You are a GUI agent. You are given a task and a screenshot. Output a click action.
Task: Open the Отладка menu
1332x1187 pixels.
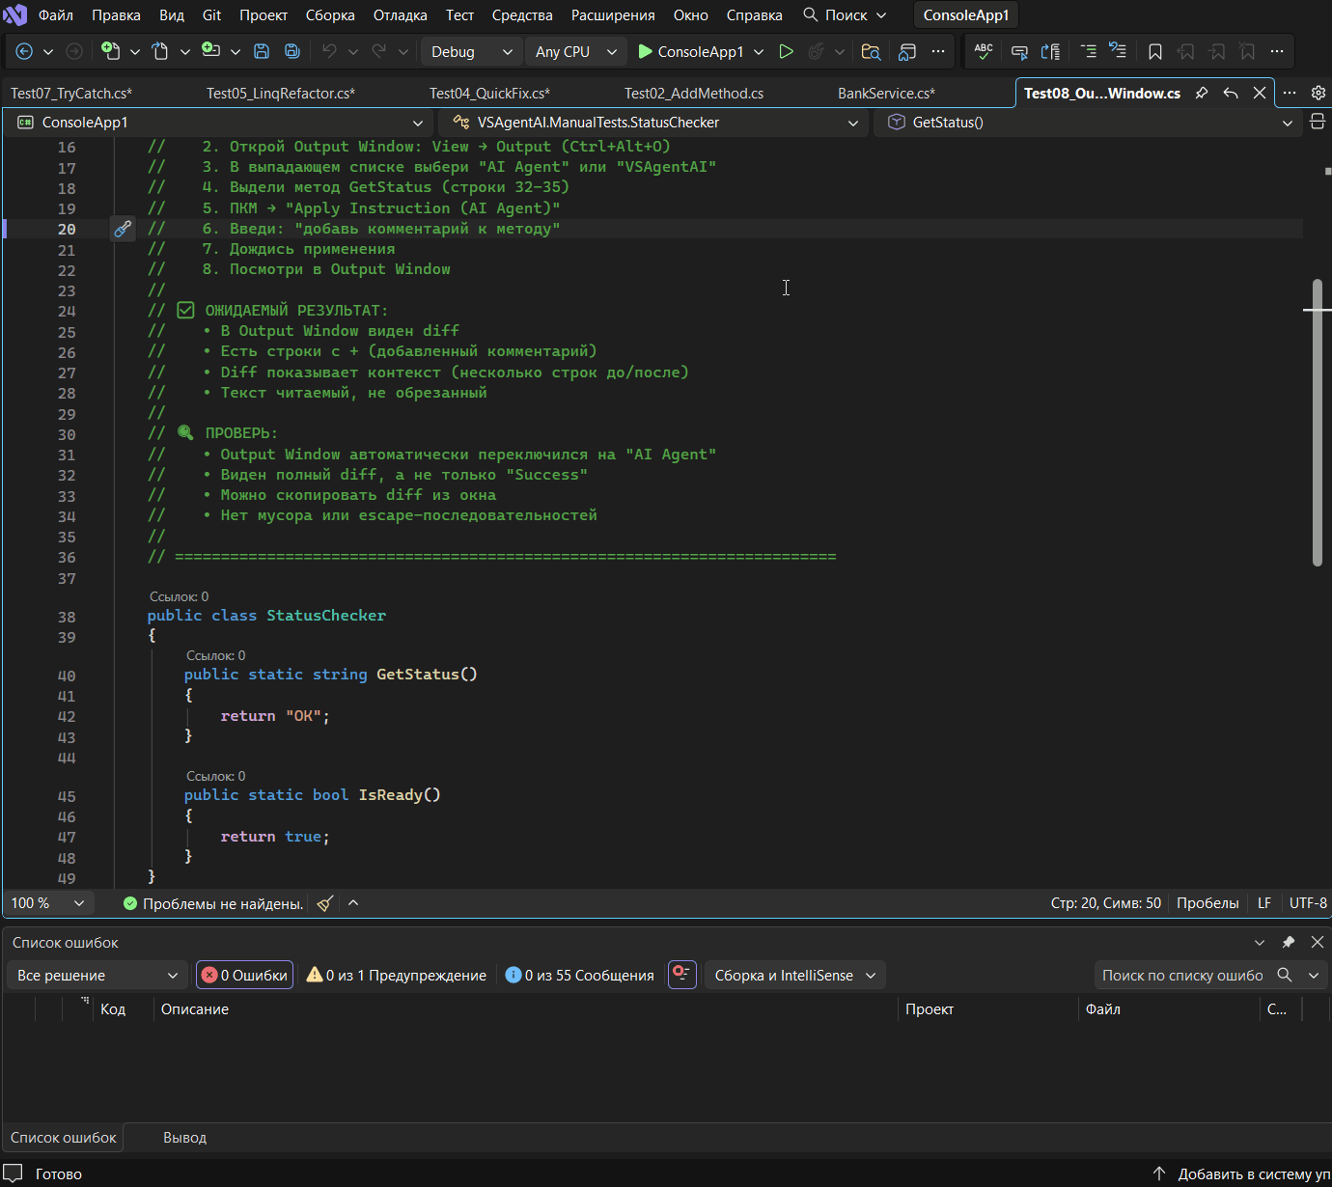400,15
